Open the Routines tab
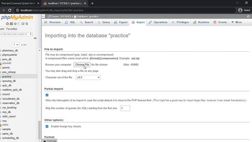The image size is (252, 142). [x=201, y=22]
